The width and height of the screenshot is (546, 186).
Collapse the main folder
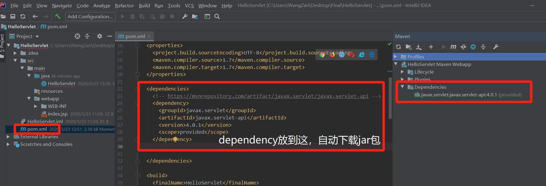22,68
